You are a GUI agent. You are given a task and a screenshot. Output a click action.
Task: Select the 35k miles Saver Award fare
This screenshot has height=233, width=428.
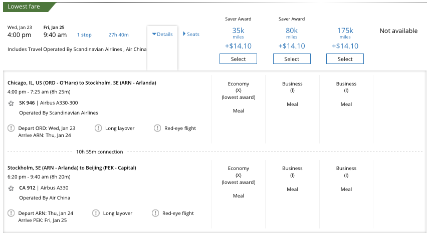(x=238, y=59)
